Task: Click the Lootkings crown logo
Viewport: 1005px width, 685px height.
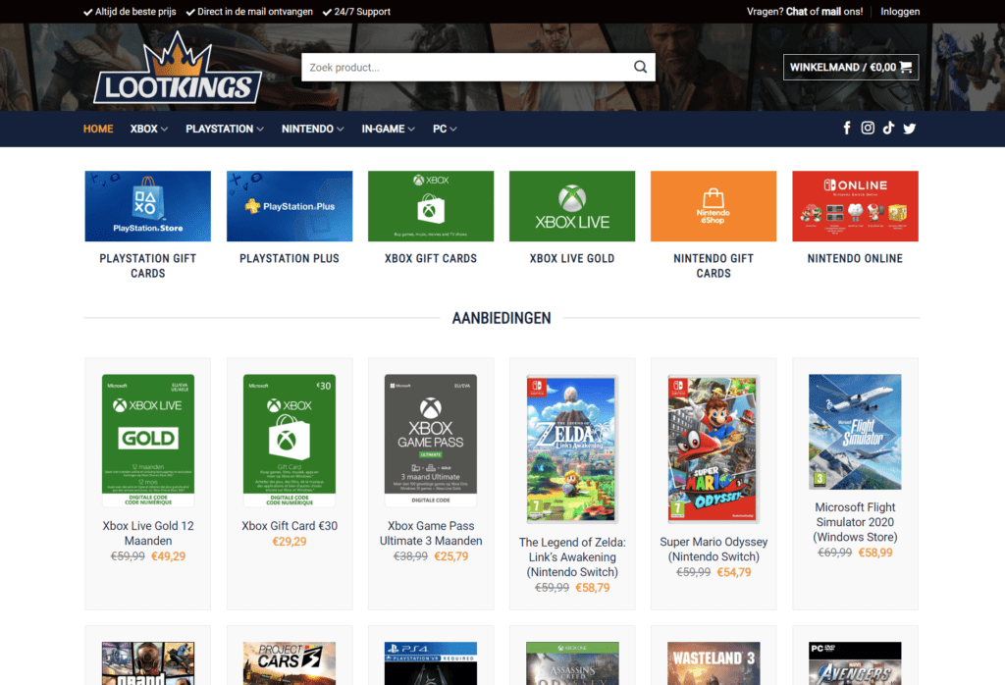Action: (178, 68)
